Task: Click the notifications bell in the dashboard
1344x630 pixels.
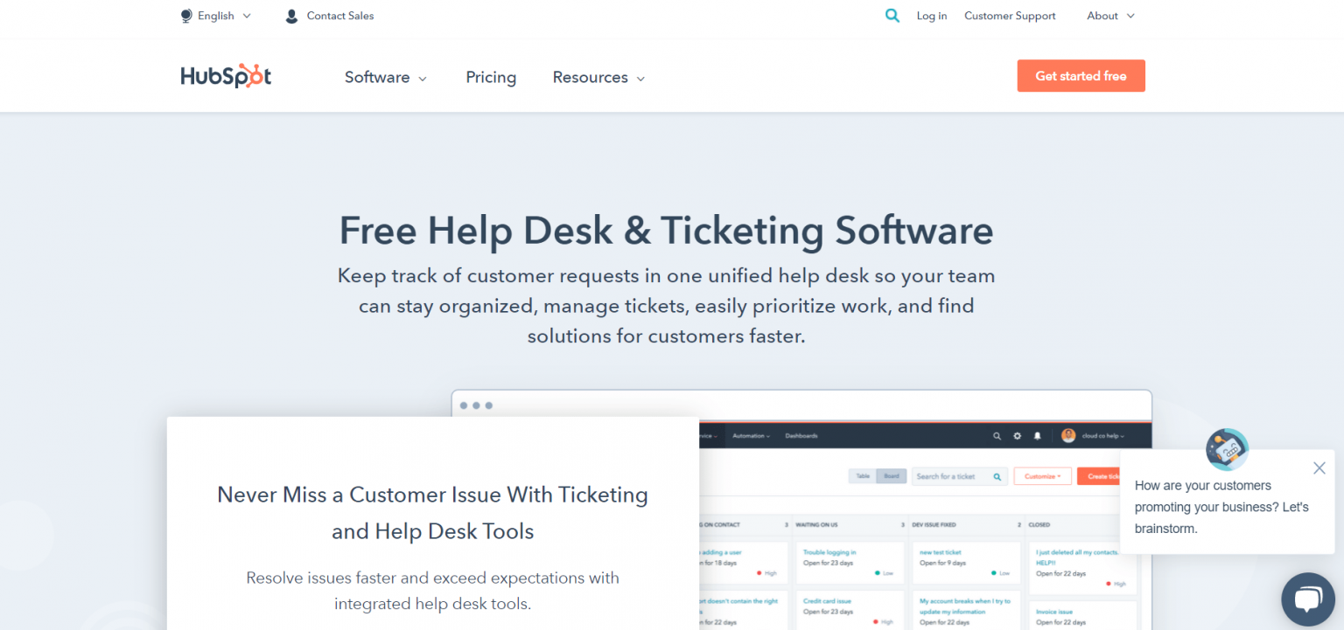Action: pos(1039,435)
